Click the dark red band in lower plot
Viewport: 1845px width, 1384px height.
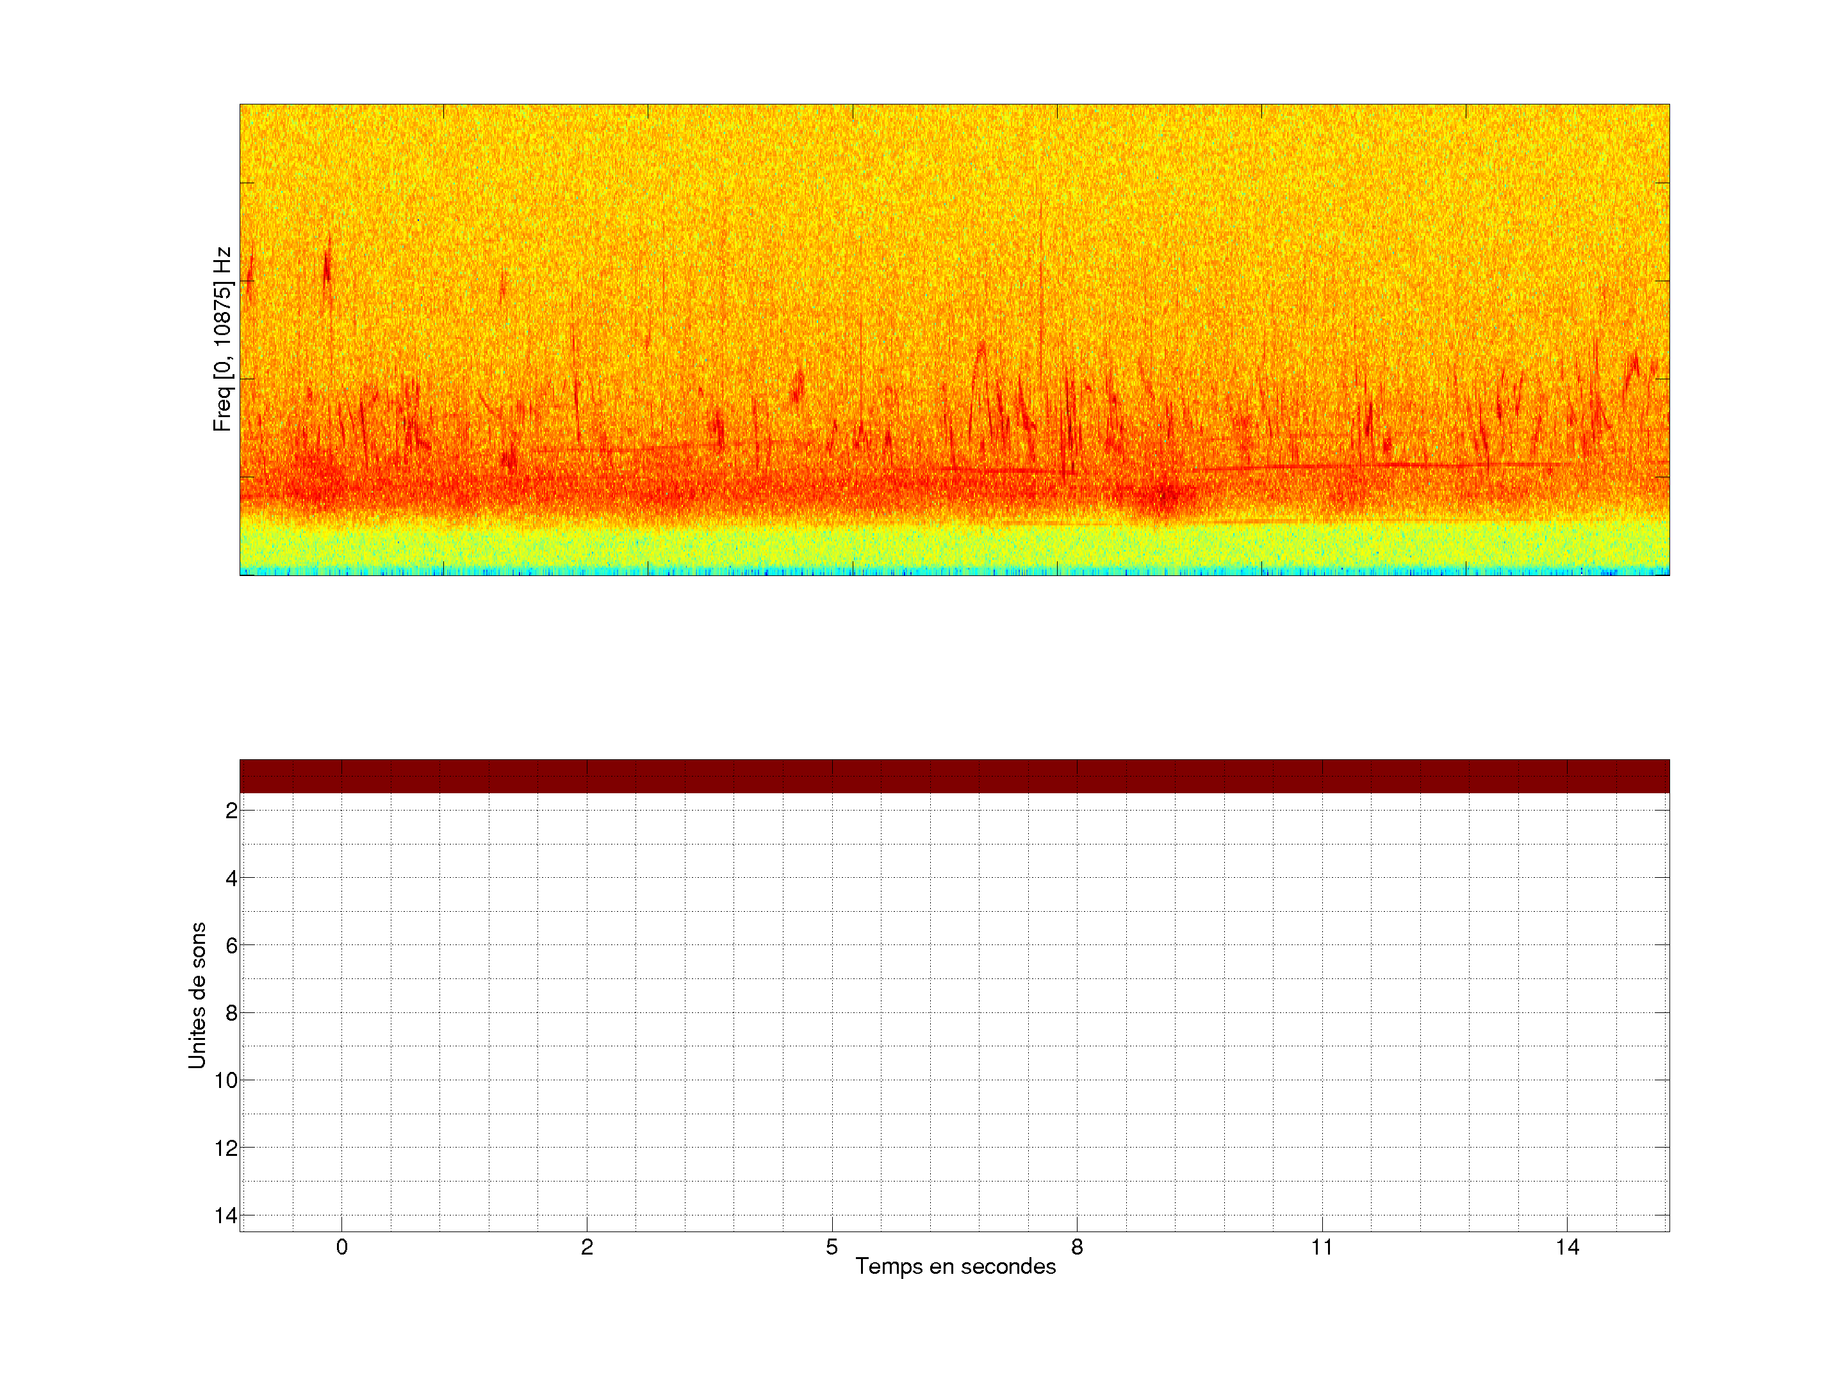coord(954,776)
